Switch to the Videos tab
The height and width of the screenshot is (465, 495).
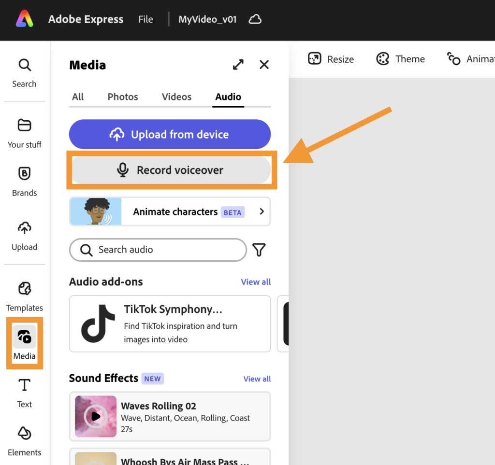[176, 97]
